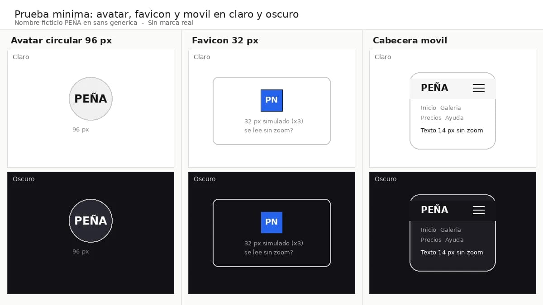Image resolution: width=543 pixels, height=305 pixels.
Task: Open Inicio link in light mobile menu
Action: pyautogui.click(x=429, y=108)
